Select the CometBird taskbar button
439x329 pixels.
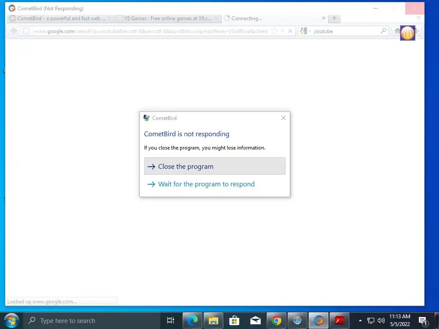[319, 320]
